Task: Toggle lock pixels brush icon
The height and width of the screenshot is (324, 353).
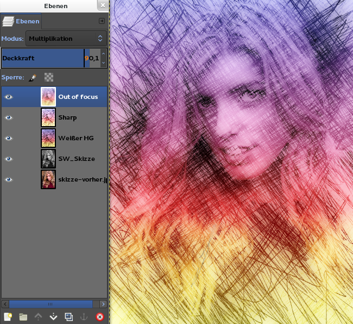Action: 33,78
